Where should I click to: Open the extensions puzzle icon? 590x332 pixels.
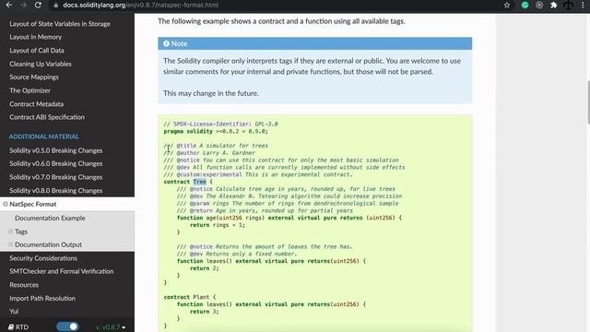tap(554, 5)
